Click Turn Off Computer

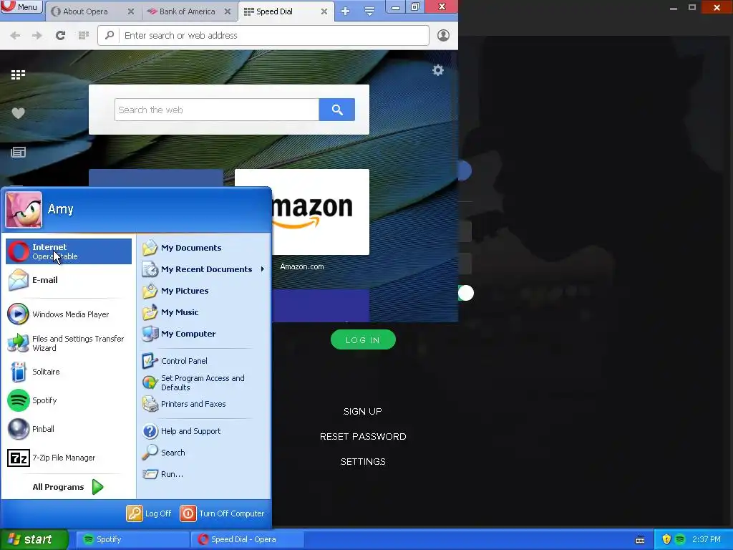tap(223, 513)
